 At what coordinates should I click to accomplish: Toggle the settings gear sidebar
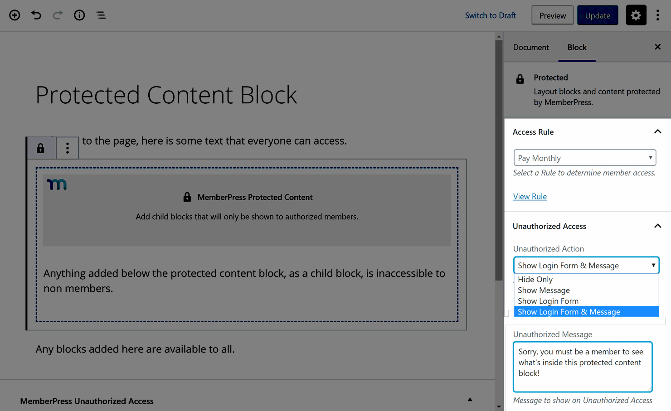click(x=636, y=15)
